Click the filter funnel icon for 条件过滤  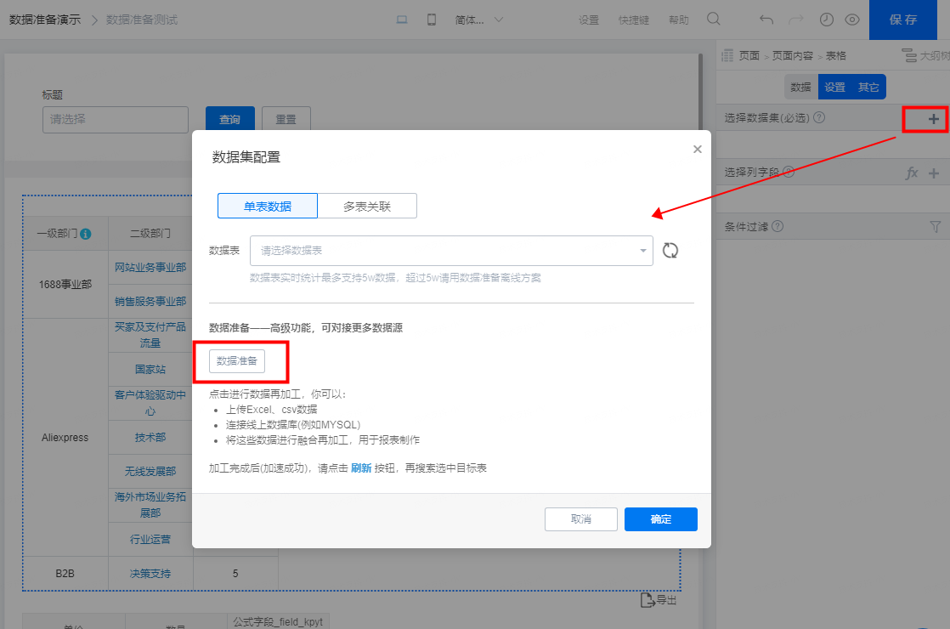pos(936,227)
